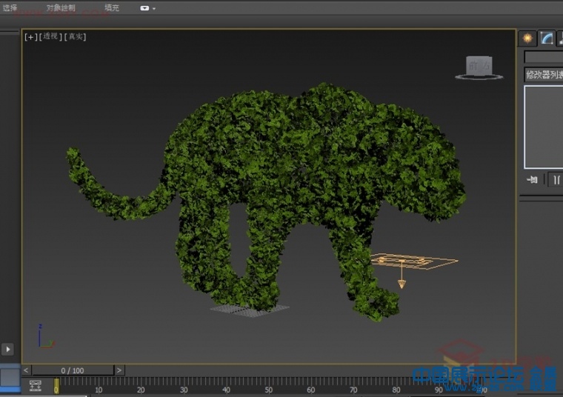Open the Create panel tab (star icon)
This screenshot has width=563, height=397.
[x=527, y=39]
